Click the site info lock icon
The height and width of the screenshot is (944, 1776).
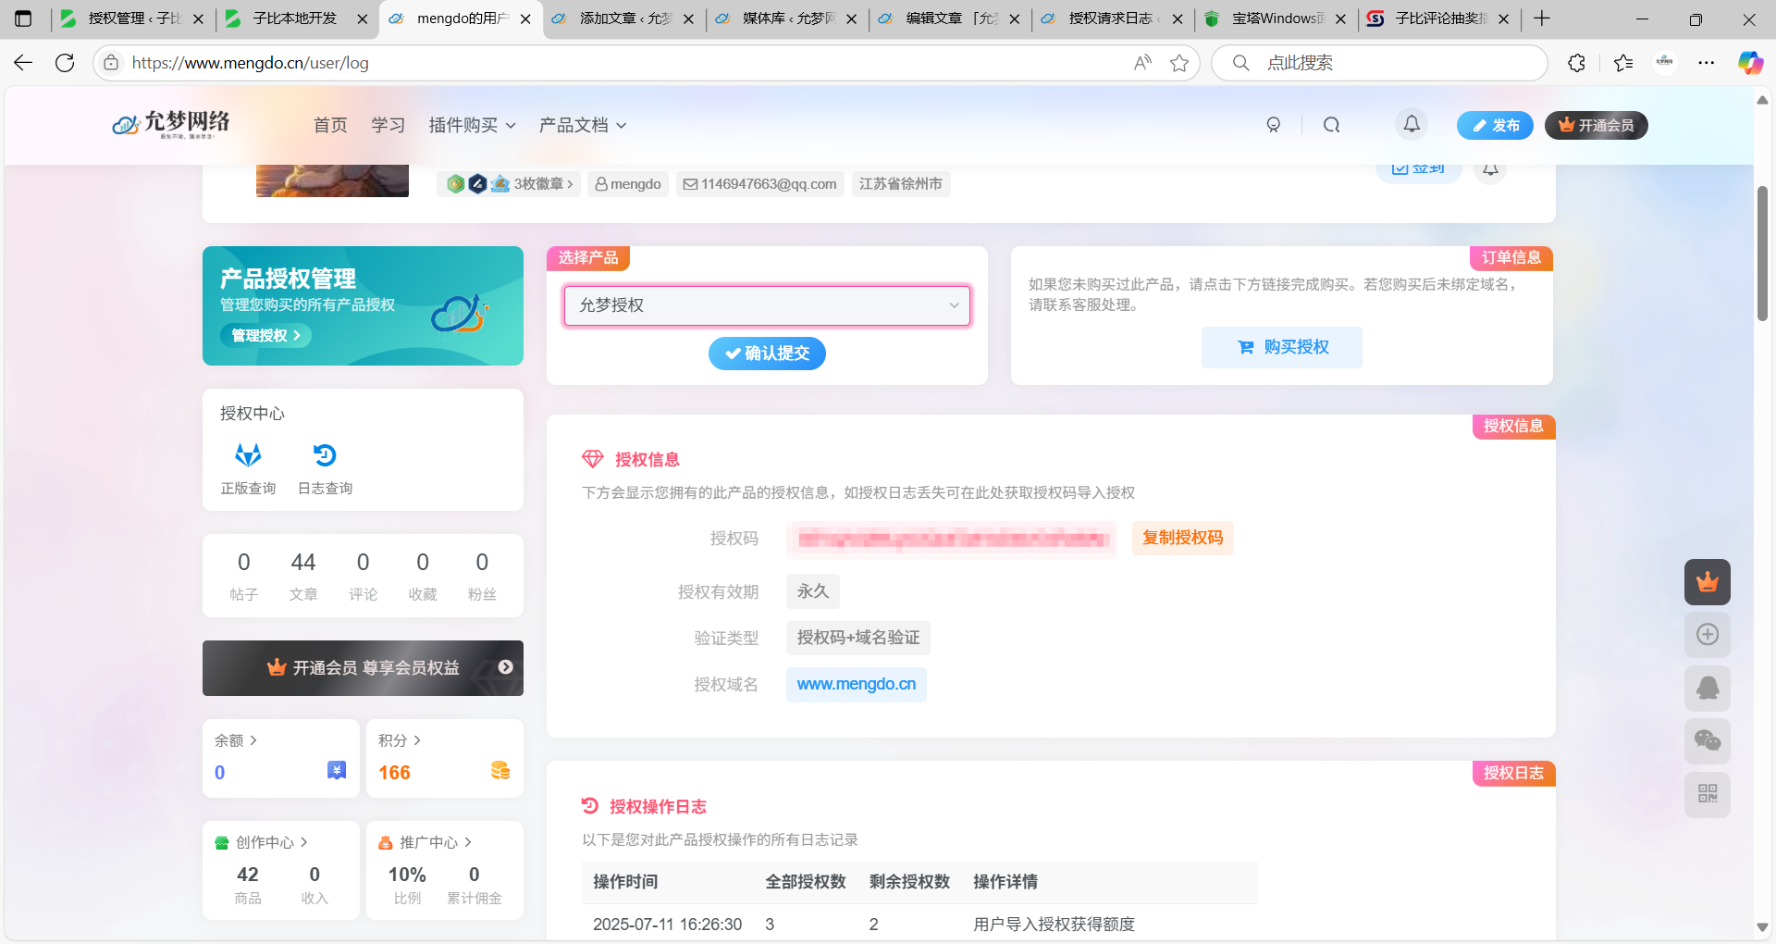(111, 63)
